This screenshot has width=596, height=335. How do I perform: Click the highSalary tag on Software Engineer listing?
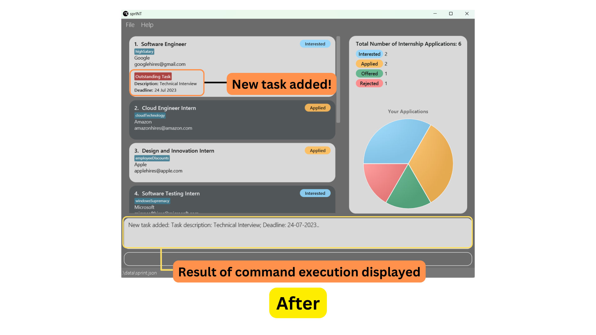(x=144, y=51)
